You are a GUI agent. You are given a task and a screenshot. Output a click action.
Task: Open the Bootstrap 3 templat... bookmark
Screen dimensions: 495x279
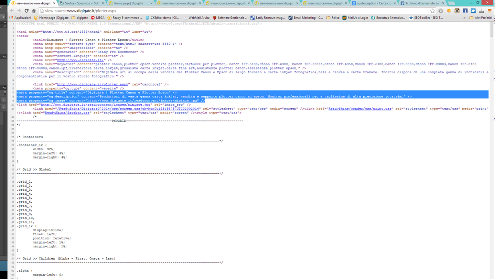[x=388, y=18]
